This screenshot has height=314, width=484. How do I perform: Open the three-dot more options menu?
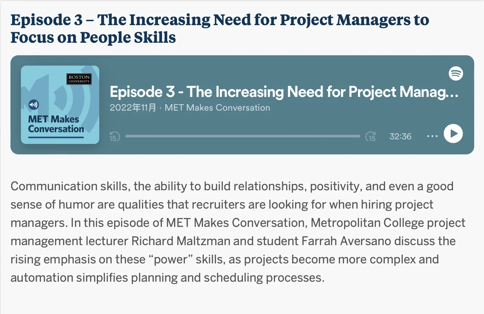coord(432,136)
